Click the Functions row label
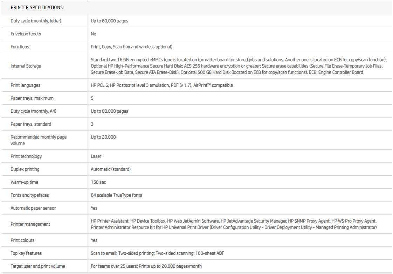Viewport: 393px width, 274px height. click(20, 47)
